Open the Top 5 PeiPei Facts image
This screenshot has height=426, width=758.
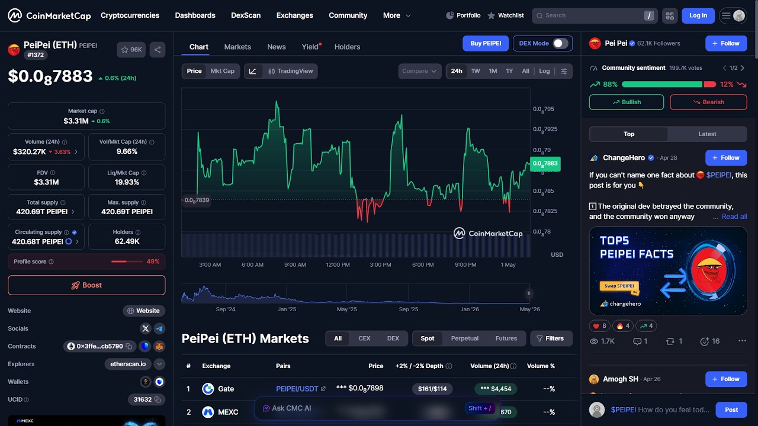coord(668,270)
